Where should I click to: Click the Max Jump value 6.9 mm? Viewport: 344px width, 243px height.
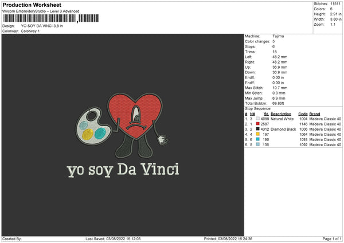tap(279, 98)
